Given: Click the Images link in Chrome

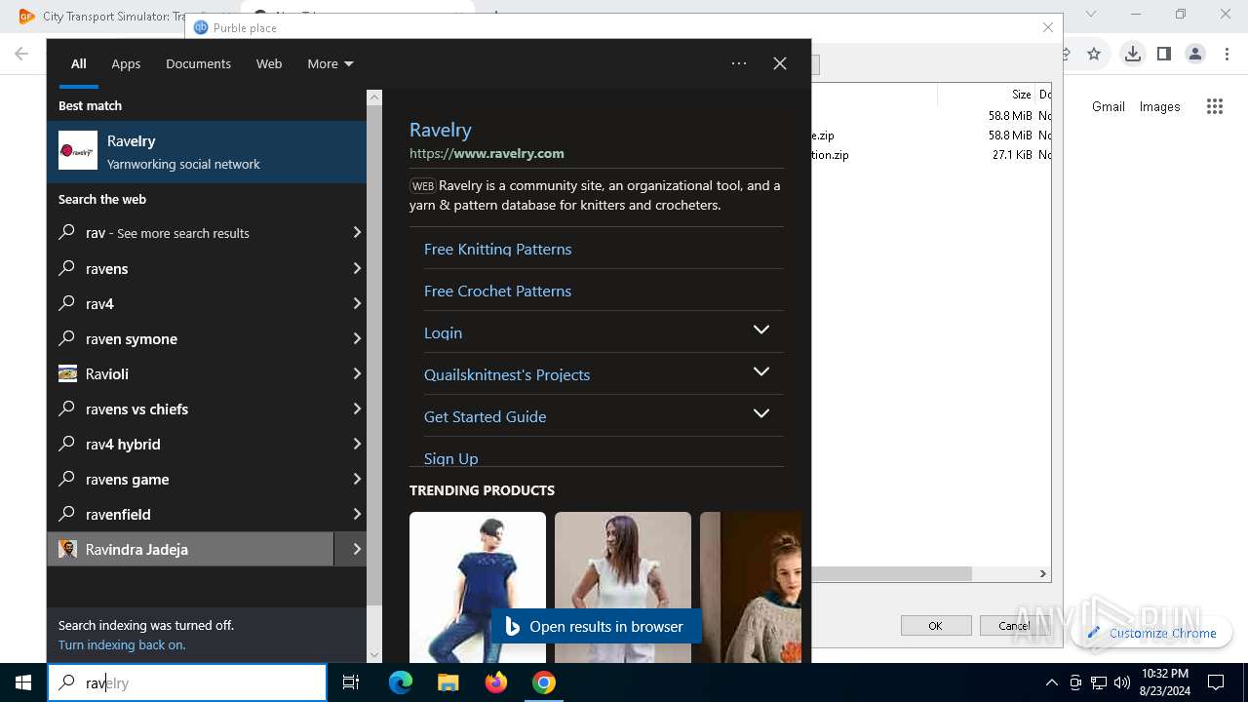Looking at the screenshot, I should pos(1159,106).
